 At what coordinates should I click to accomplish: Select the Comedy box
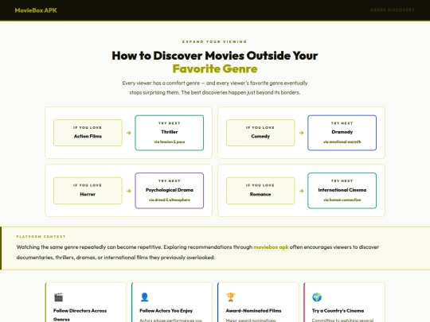260,133
